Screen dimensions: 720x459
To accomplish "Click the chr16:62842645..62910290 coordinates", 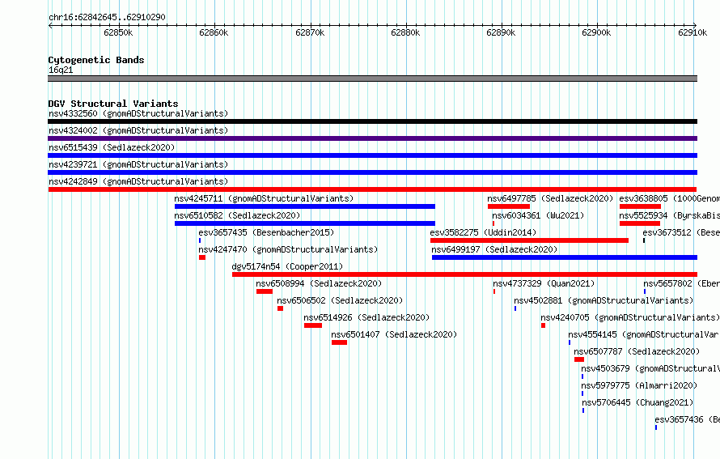I will tap(107, 17).
